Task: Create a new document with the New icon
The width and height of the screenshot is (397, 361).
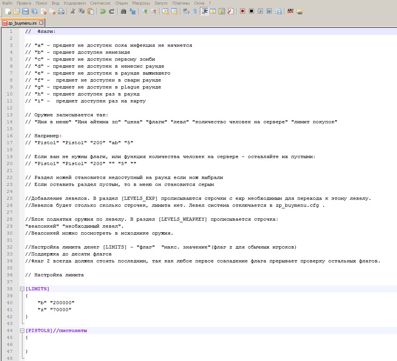Action: [x=8, y=11]
